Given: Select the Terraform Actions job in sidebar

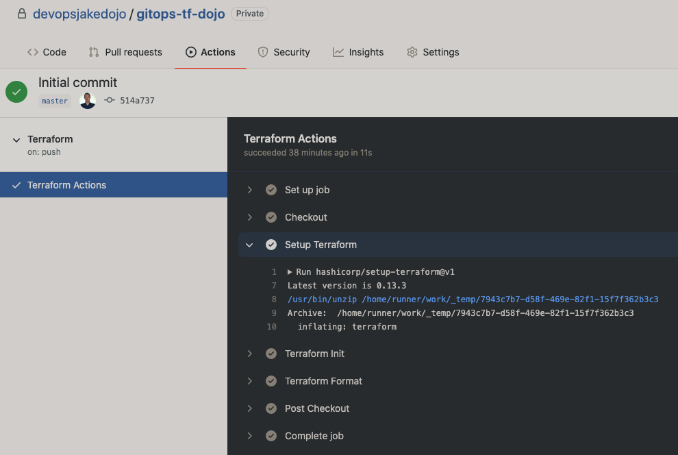Looking at the screenshot, I should click(114, 185).
